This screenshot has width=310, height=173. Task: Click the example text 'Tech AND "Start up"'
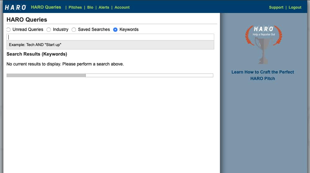(44, 45)
